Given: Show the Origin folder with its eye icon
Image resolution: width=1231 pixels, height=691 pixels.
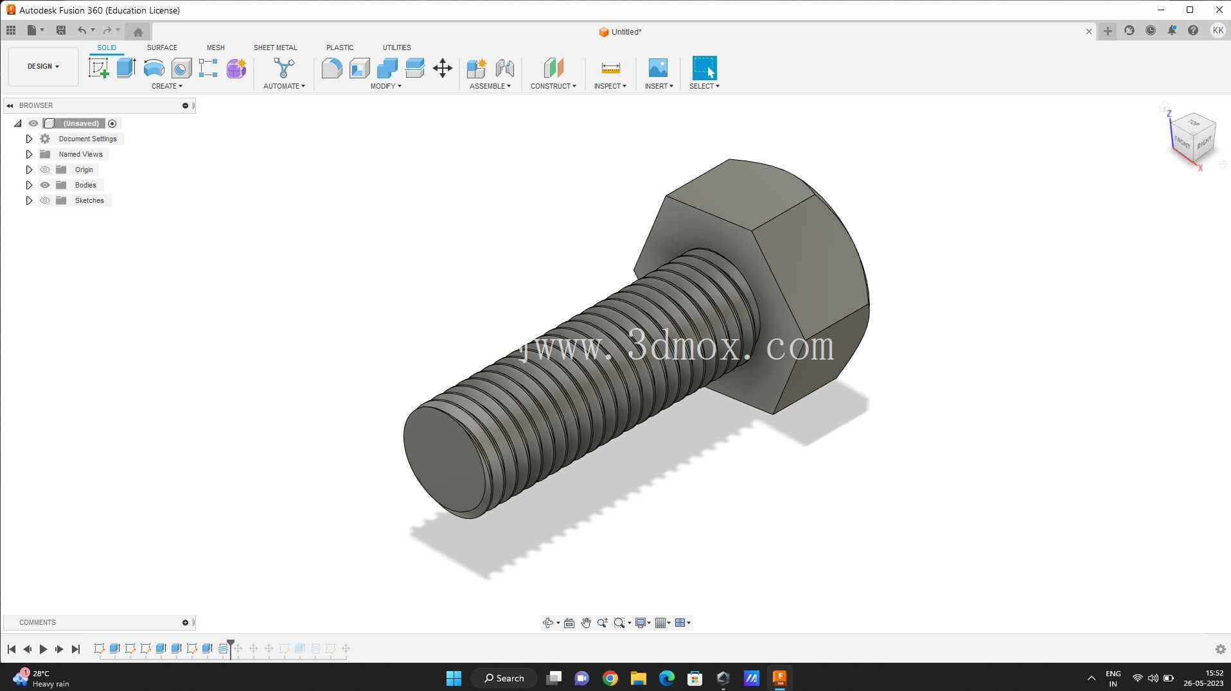Looking at the screenshot, I should [45, 170].
